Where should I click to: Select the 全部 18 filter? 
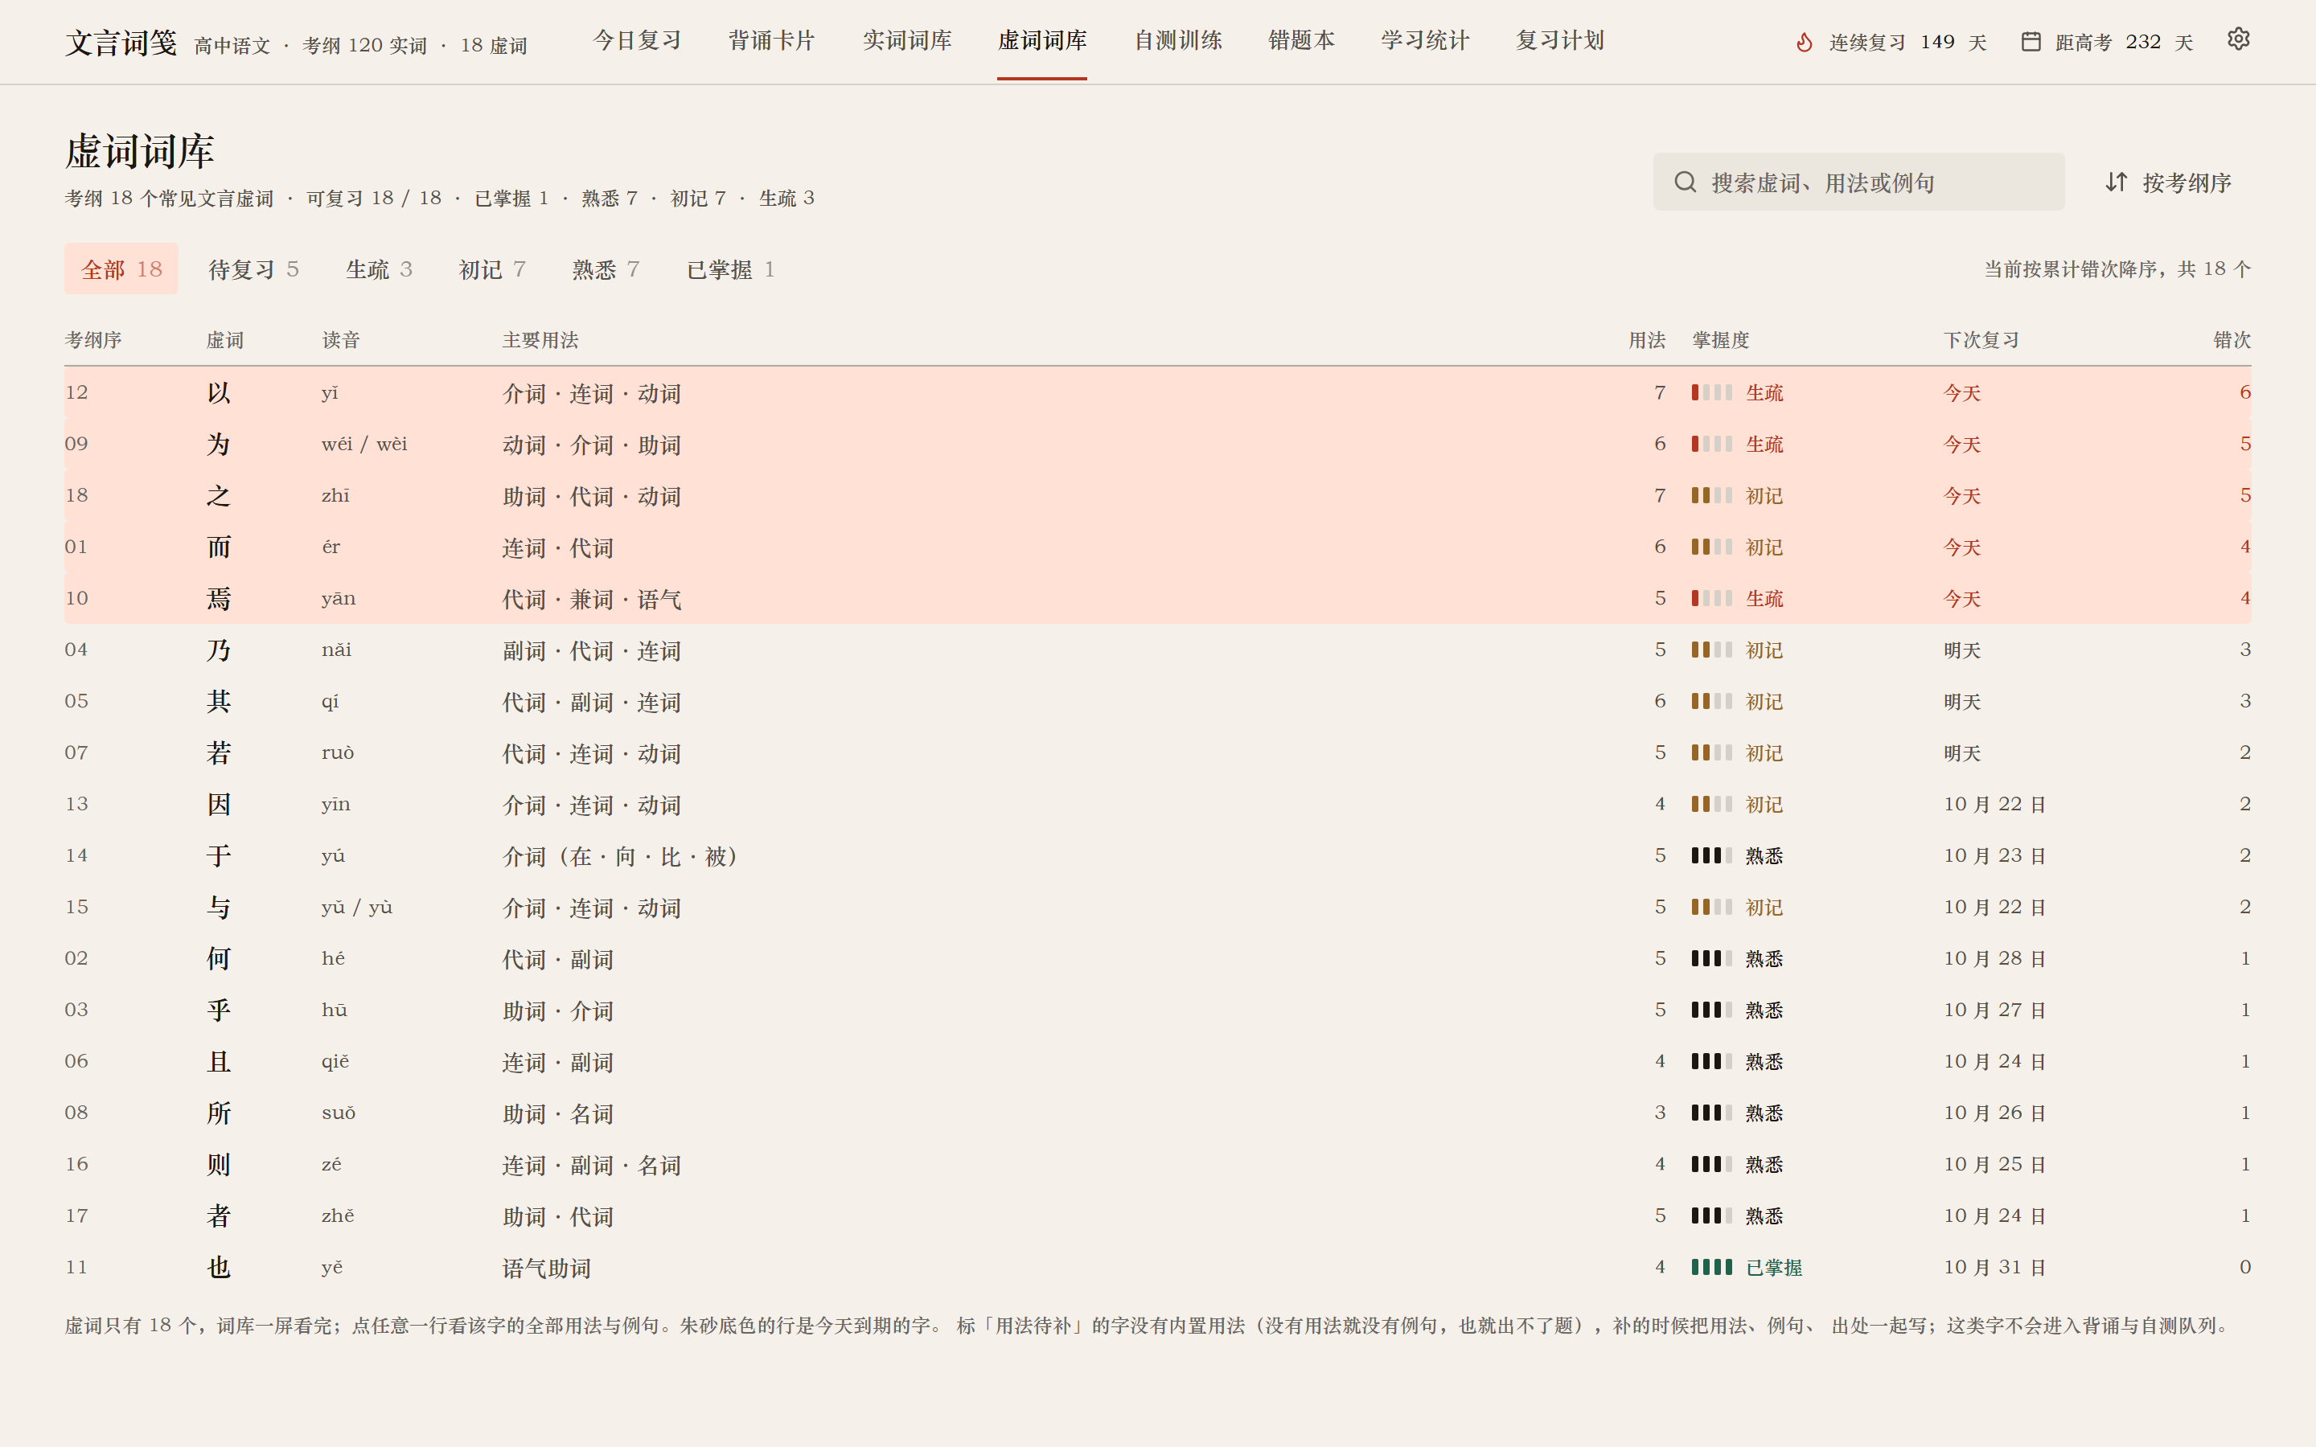(x=121, y=269)
